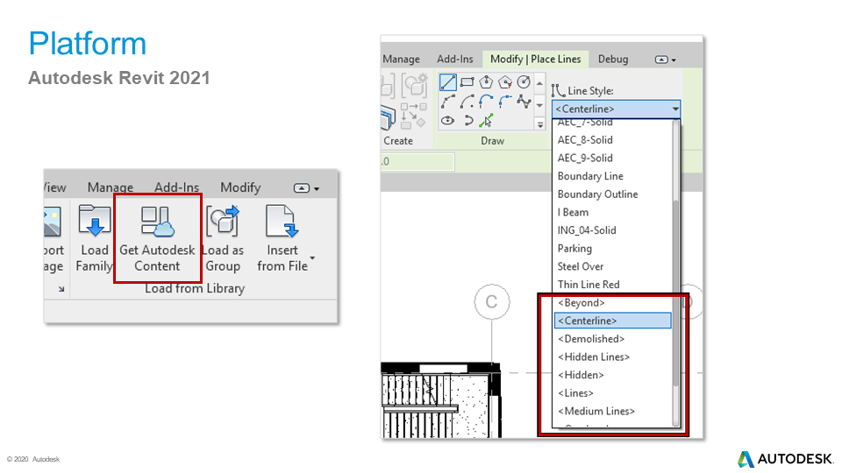Select Boundary Outline from the list
Screen dimensions: 842x473
click(597, 194)
